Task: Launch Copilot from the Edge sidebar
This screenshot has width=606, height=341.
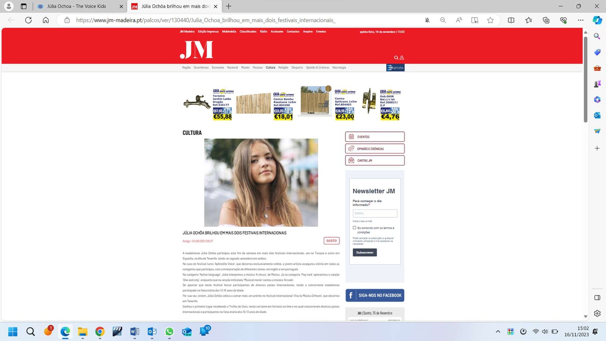Action: (597, 20)
